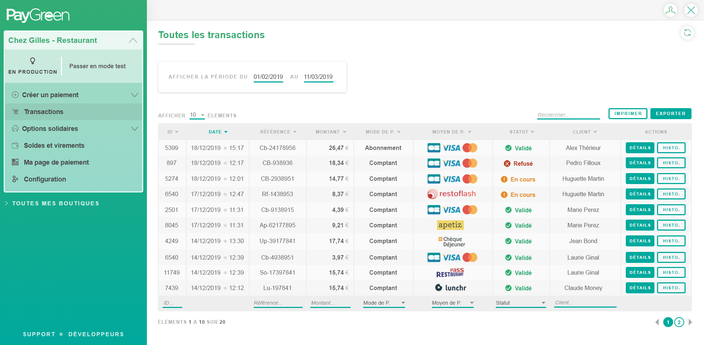
Task: Open DÉTAILS for Alex Thérieur transaction
Action: tap(640, 148)
